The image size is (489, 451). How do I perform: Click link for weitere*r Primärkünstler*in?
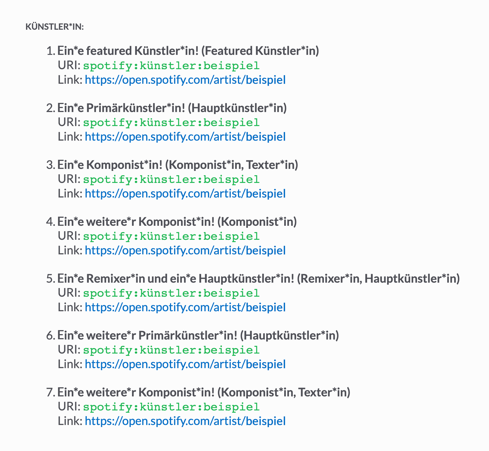(185, 364)
